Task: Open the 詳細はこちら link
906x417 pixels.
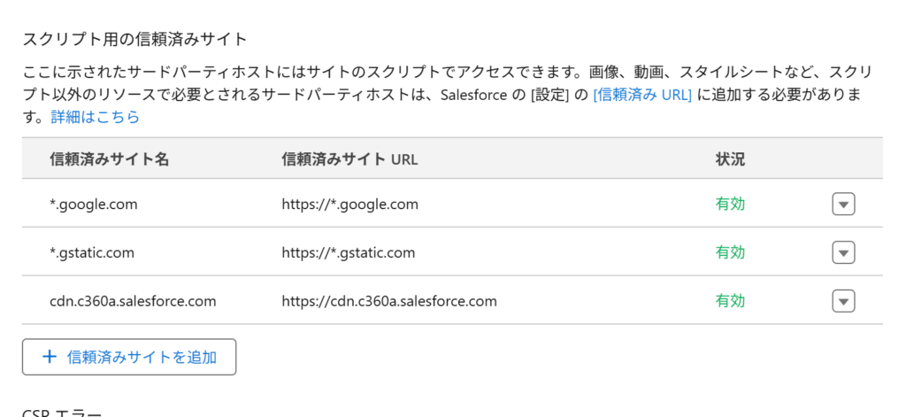Action: (x=96, y=118)
